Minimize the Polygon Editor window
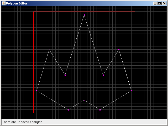The image size is (168, 126). coord(155,3)
